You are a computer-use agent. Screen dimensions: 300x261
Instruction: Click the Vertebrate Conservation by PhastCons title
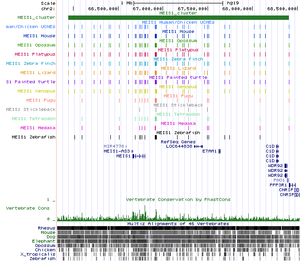(x=178, y=200)
